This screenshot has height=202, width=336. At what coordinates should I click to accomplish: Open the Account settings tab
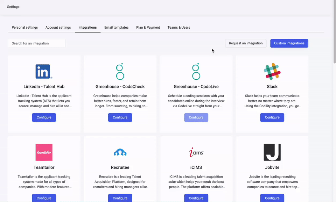[58, 27]
